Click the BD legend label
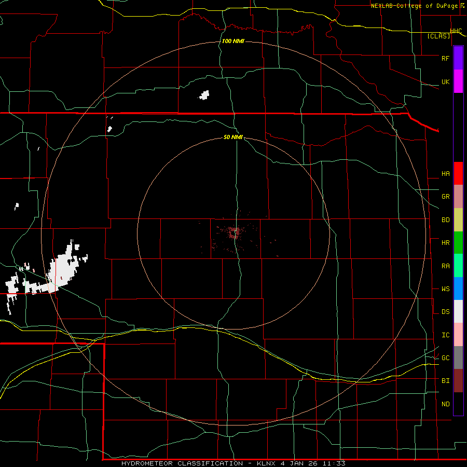 pyautogui.click(x=445, y=220)
